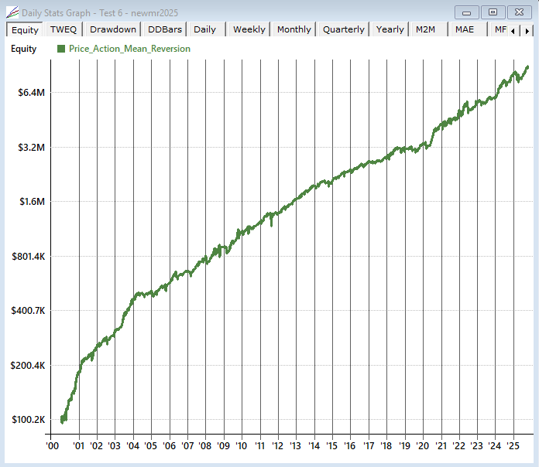The image size is (539, 467).
Task: Maximize the Daily Stats Graph window
Action: pos(493,12)
